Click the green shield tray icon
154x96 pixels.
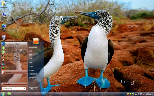point(133,94)
